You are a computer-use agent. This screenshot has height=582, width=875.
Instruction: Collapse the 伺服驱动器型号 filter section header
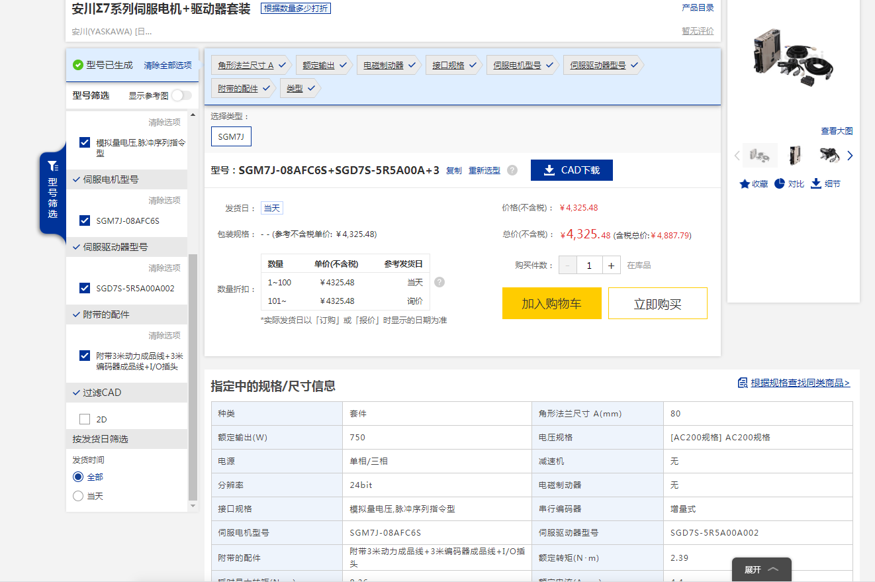[x=127, y=247]
